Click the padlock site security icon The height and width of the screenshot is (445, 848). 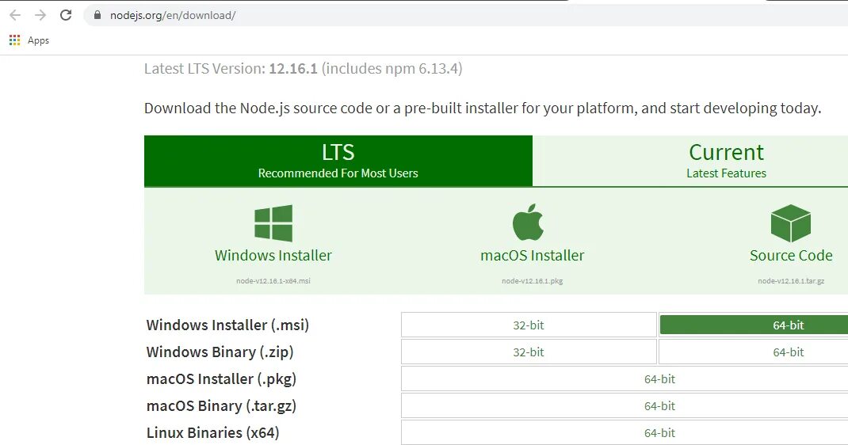(x=97, y=15)
